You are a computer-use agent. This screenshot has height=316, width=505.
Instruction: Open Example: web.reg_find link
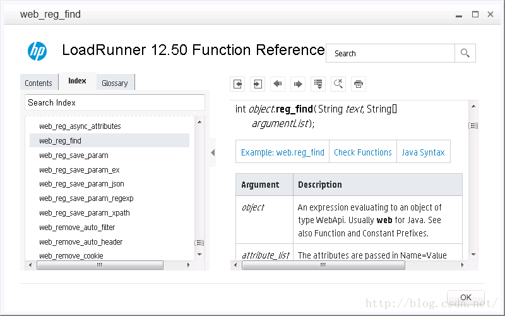click(x=282, y=152)
